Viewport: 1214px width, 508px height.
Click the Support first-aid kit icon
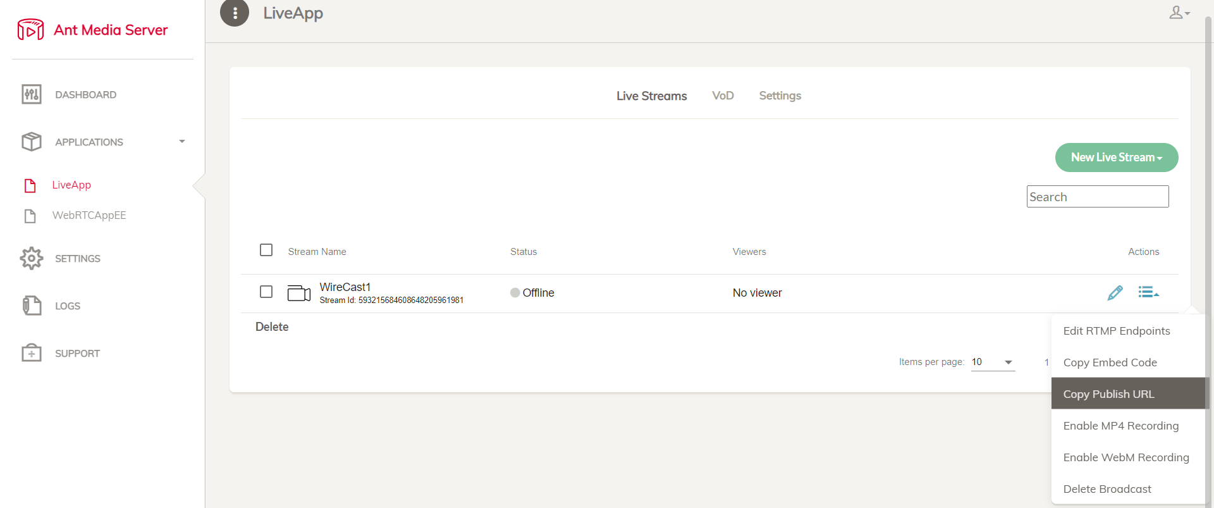coord(32,353)
